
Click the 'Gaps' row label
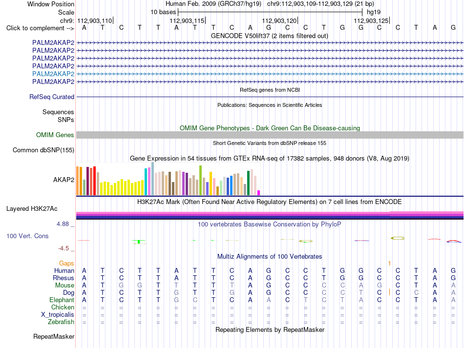click(x=66, y=264)
